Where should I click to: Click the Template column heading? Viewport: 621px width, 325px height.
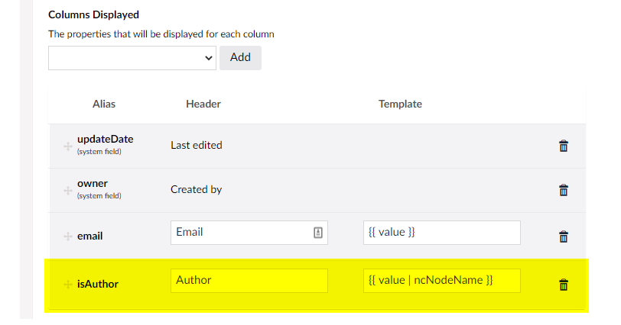click(x=400, y=105)
